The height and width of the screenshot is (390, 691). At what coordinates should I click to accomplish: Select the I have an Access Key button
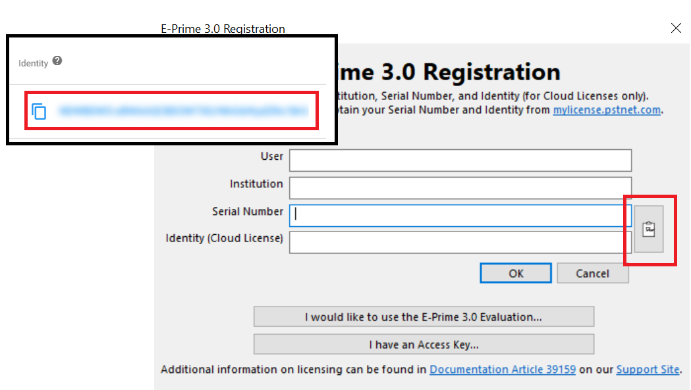[424, 345]
